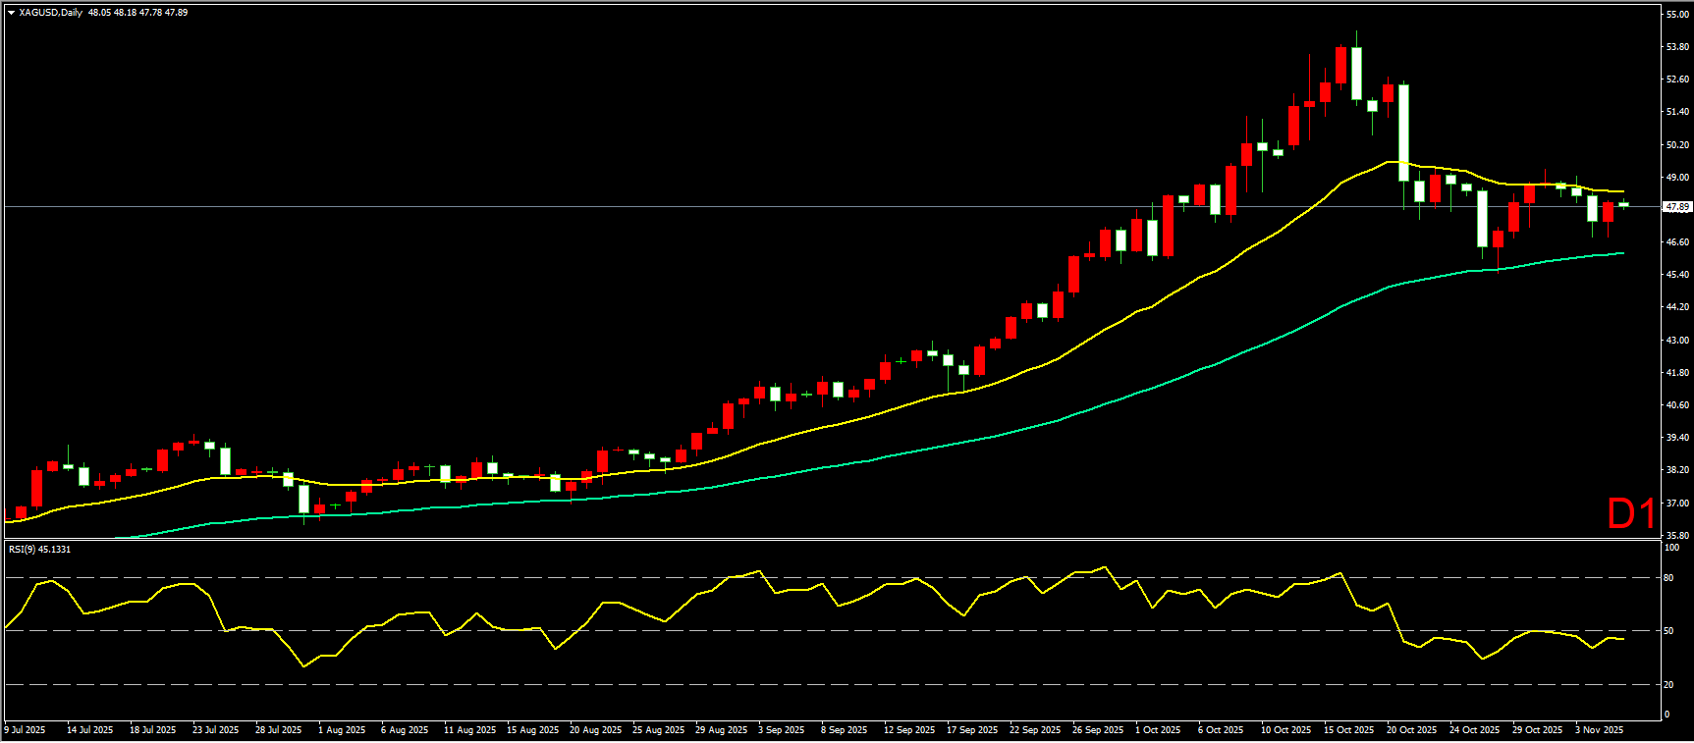Image resolution: width=1694 pixels, height=743 pixels.
Task: Select the 15 Oct 2025 date label
Action: click(1348, 730)
